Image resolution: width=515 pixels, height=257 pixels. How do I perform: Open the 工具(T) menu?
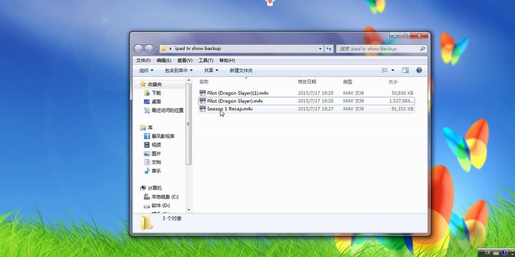(x=205, y=60)
